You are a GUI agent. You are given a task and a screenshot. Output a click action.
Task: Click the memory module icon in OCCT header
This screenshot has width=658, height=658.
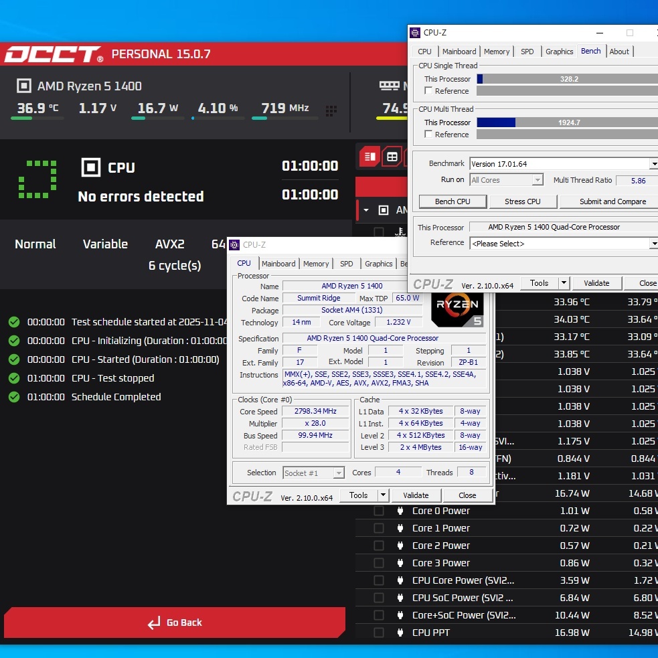(x=389, y=86)
